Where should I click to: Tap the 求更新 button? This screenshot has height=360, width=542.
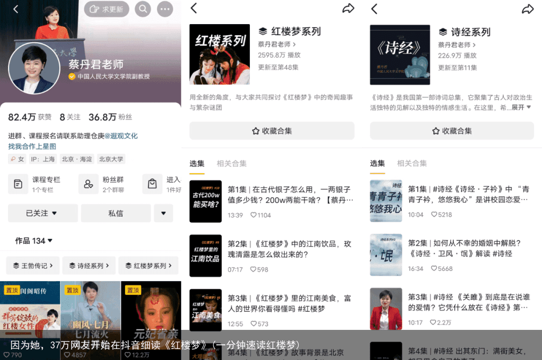pos(106,9)
